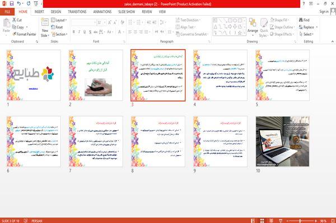Image resolution: width=336 pixels, height=223 pixels.
Task: Click Sign in link
Action: tap(324, 12)
